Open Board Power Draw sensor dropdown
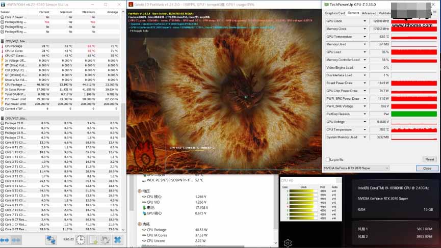This screenshot has height=248, width=441. click(365, 83)
